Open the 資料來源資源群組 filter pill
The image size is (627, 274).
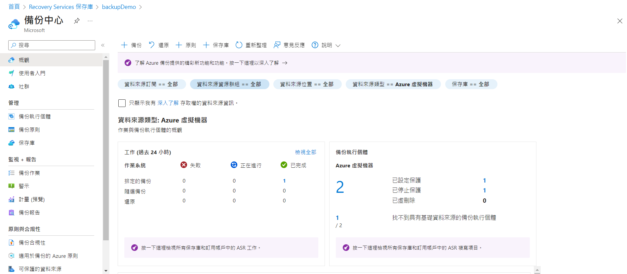tap(229, 84)
